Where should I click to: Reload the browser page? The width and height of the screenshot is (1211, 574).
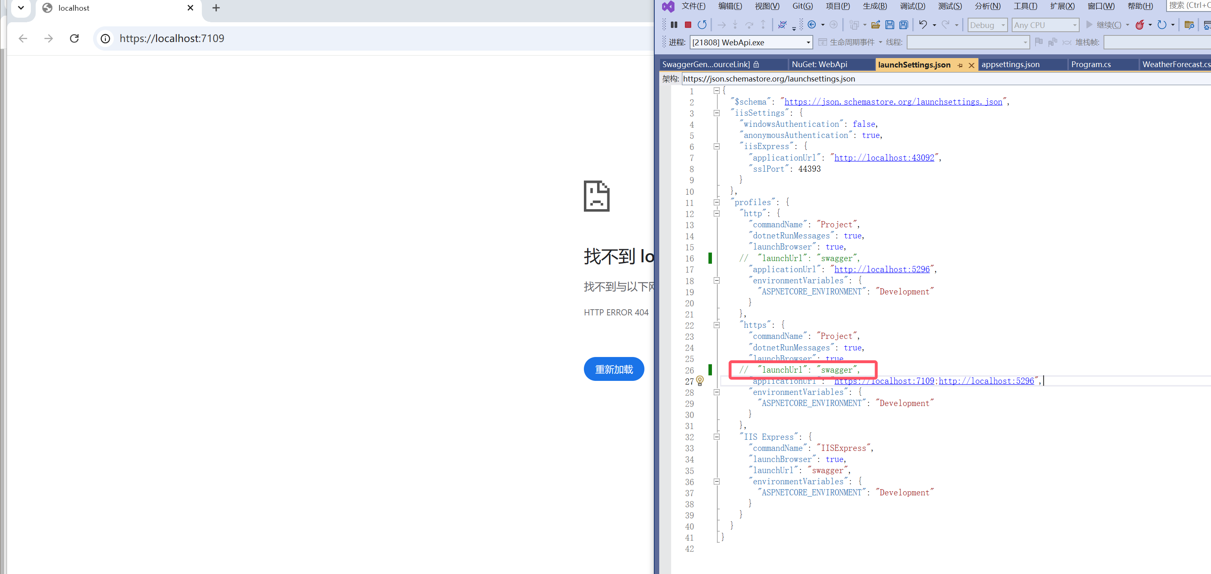(74, 39)
